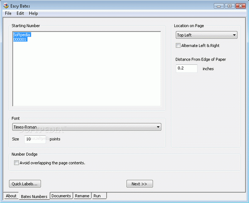This screenshot has height=203, width=249.
Task: Select the Bates Numbers tab
Action: coord(34,196)
